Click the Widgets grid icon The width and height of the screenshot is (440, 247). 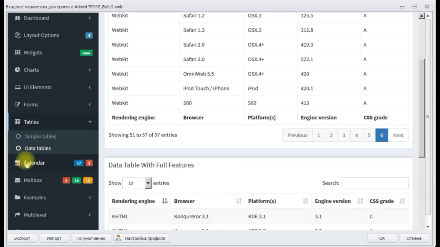(18, 52)
